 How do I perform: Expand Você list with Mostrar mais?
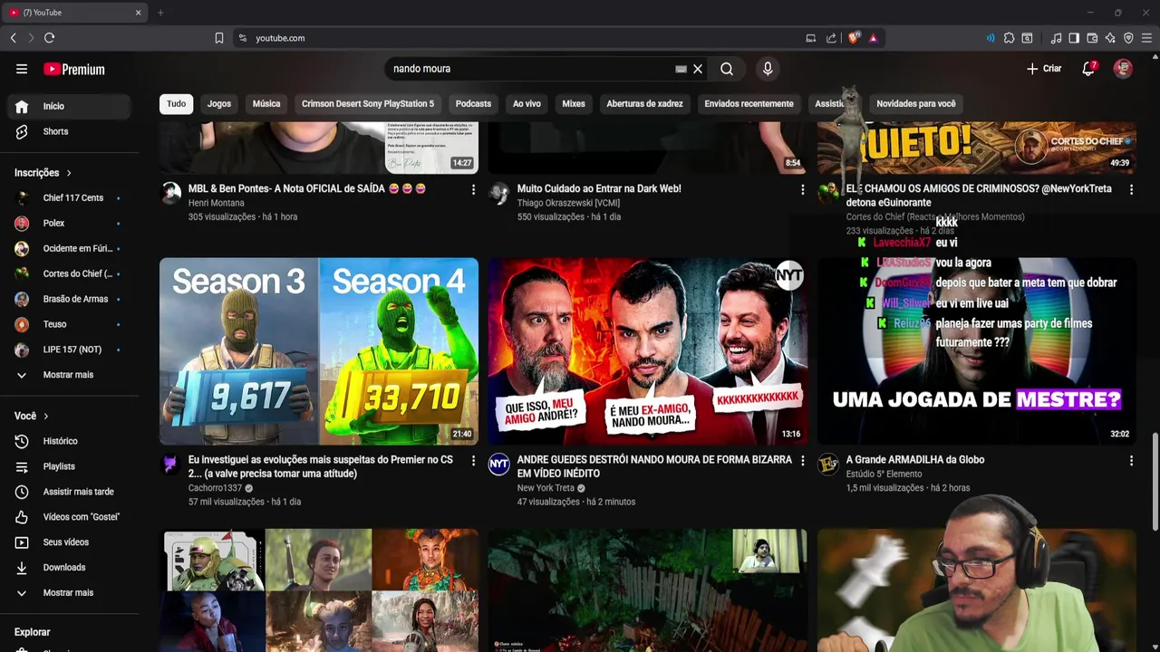tap(69, 593)
